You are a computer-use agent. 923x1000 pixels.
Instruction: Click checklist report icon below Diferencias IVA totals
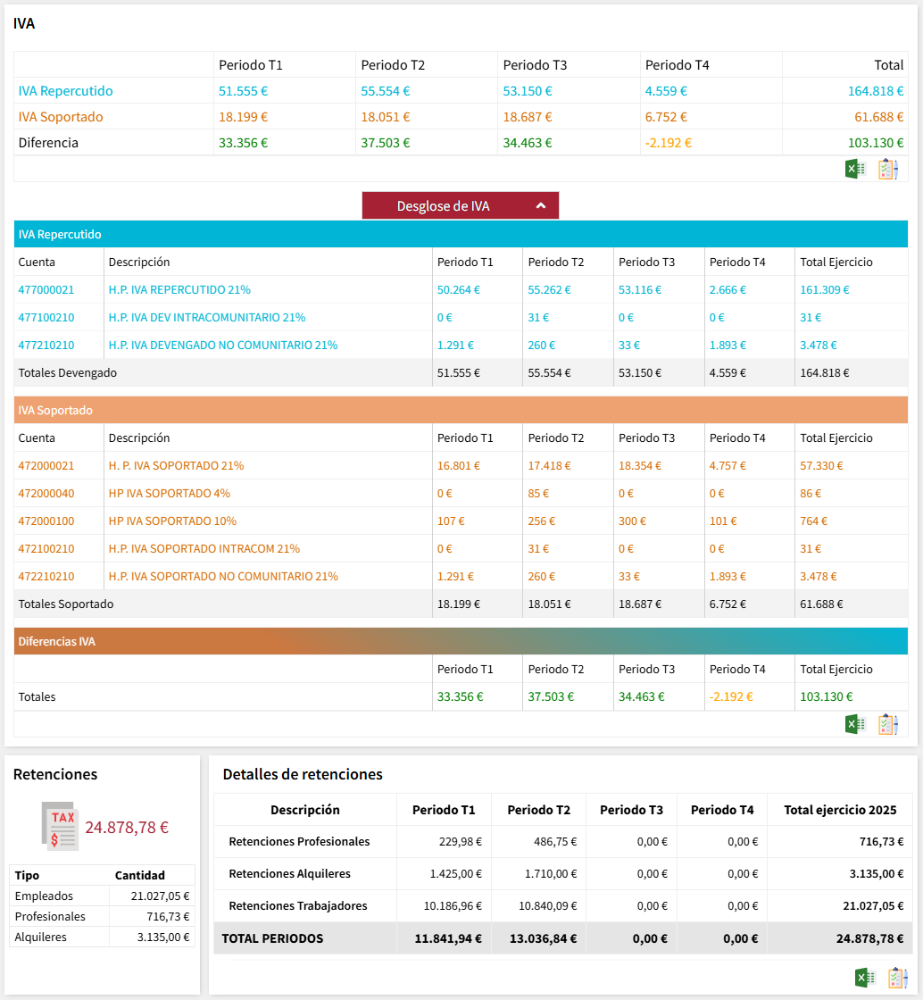[x=887, y=724]
